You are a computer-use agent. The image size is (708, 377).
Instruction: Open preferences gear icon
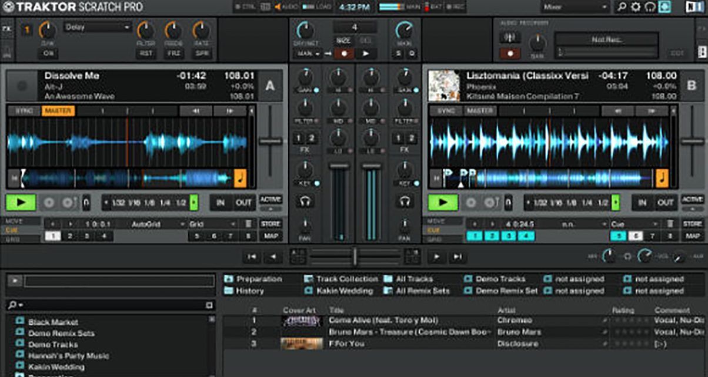tap(636, 7)
